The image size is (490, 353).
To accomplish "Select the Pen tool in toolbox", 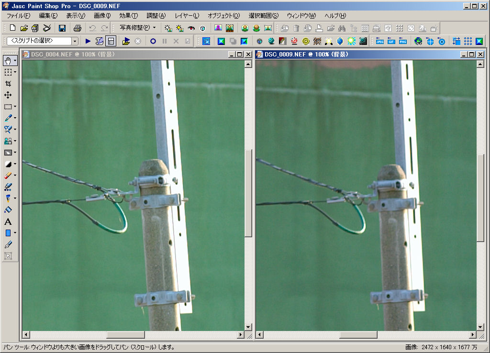I will (8, 244).
